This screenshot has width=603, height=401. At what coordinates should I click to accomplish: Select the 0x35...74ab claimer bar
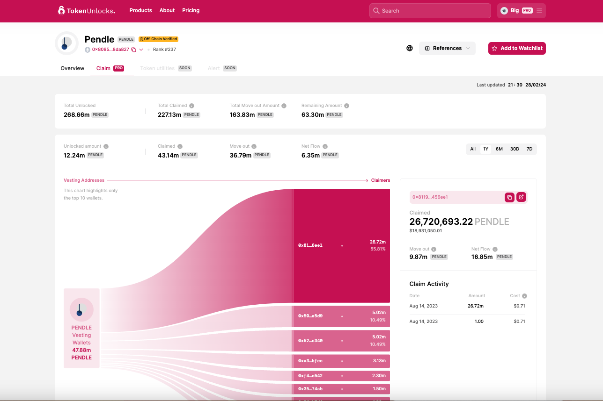pos(342,389)
